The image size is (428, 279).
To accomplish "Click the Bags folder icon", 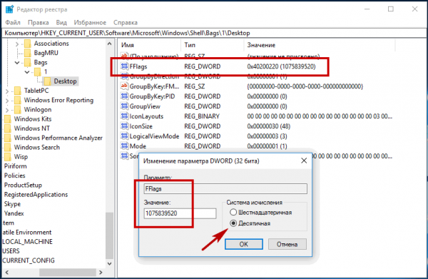I will click(x=28, y=63).
